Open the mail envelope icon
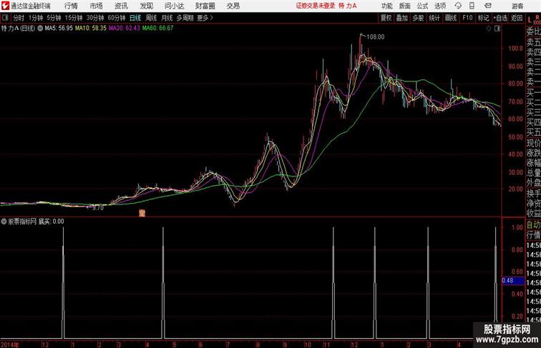 coord(488,6)
